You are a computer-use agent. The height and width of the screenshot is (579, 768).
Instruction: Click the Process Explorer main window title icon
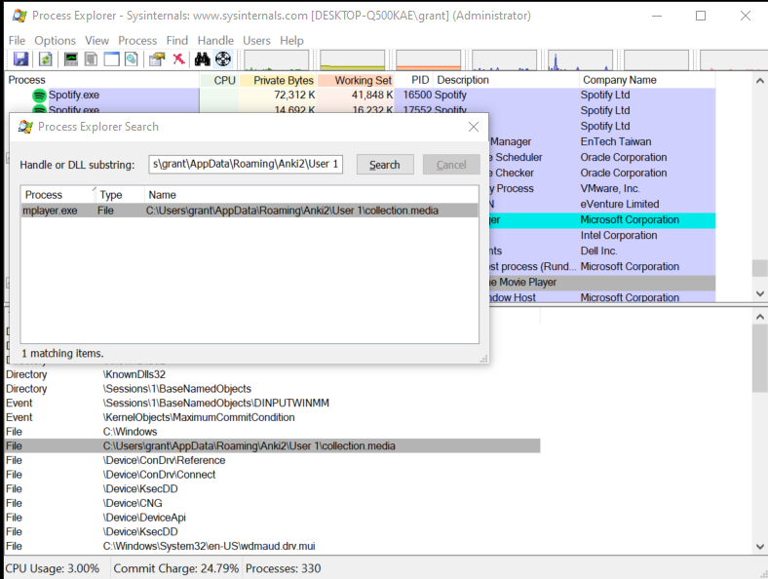coord(19,16)
